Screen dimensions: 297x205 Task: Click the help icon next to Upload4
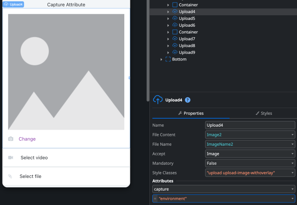[x=188, y=100]
